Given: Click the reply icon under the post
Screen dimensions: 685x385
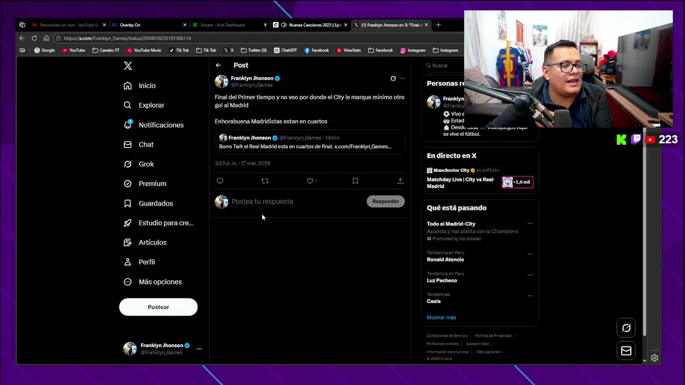Looking at the screenshot, I should [220, 181].
